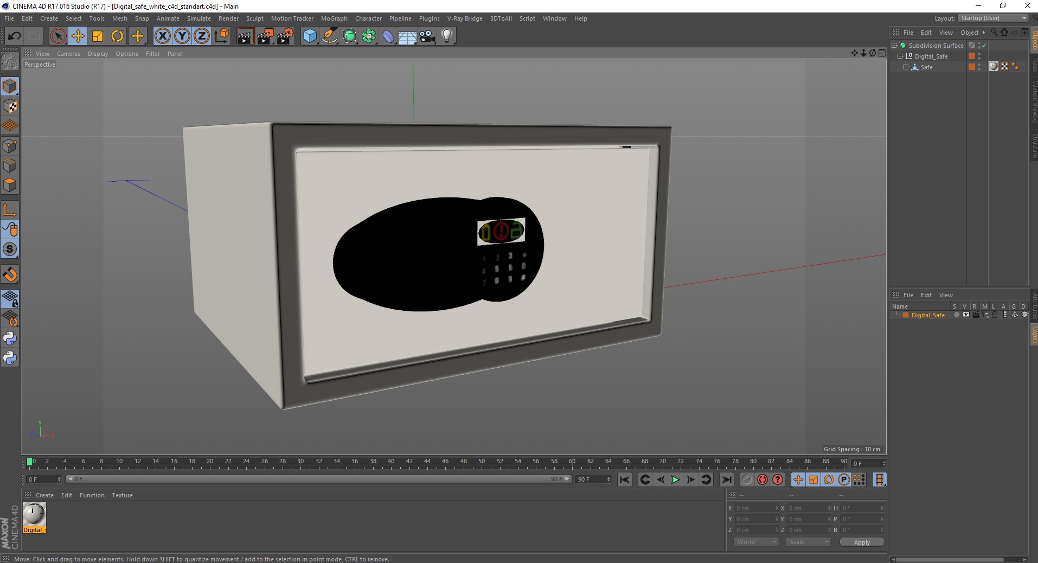This screenshot has height=563, width=1038.
Task: Click the Safe object's orange layer swatch
Action: click(x=972, y=67)
